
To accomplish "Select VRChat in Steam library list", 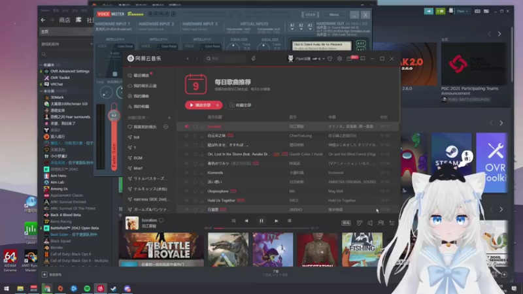I will point(56,84).
